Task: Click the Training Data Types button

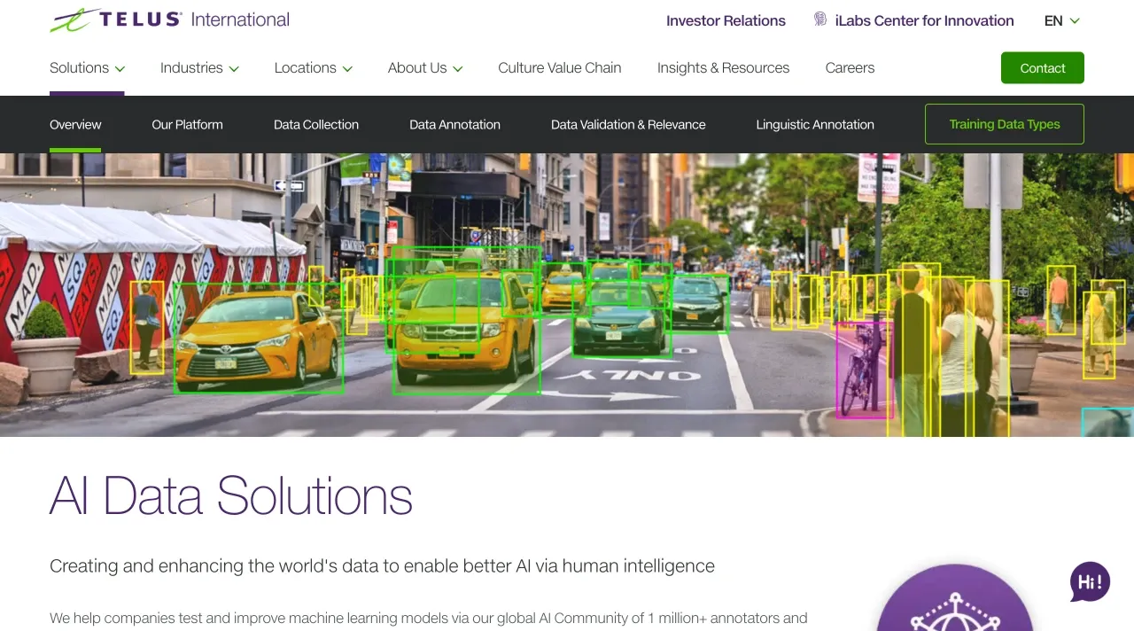Action: click(x=1004, y=124)
